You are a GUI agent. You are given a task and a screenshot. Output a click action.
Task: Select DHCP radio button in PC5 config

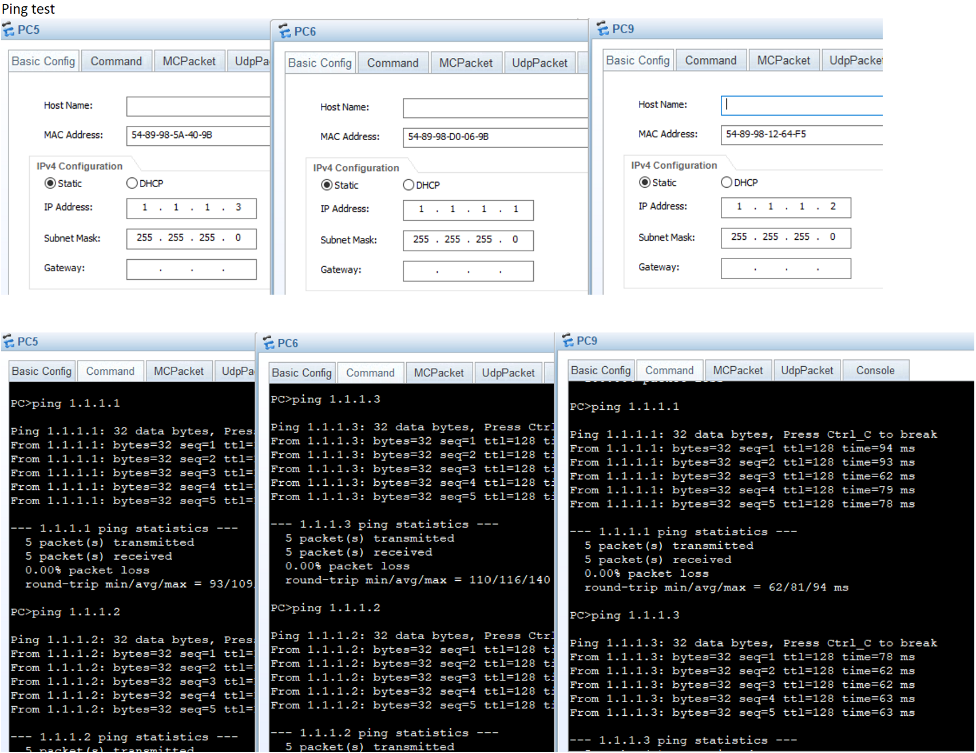point(132,183)
